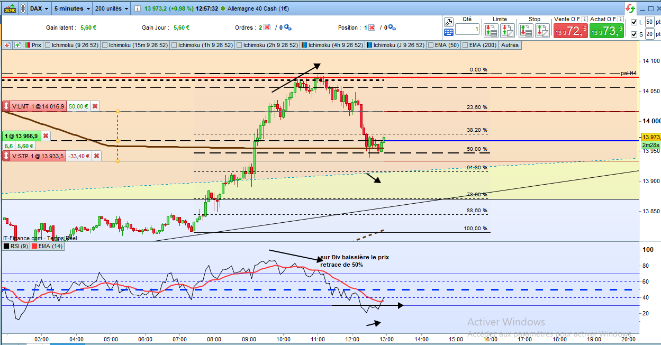The height and width of the screenshot is (345, 661).
Task: Cancel all orders with red X
Action: (267, 27)
